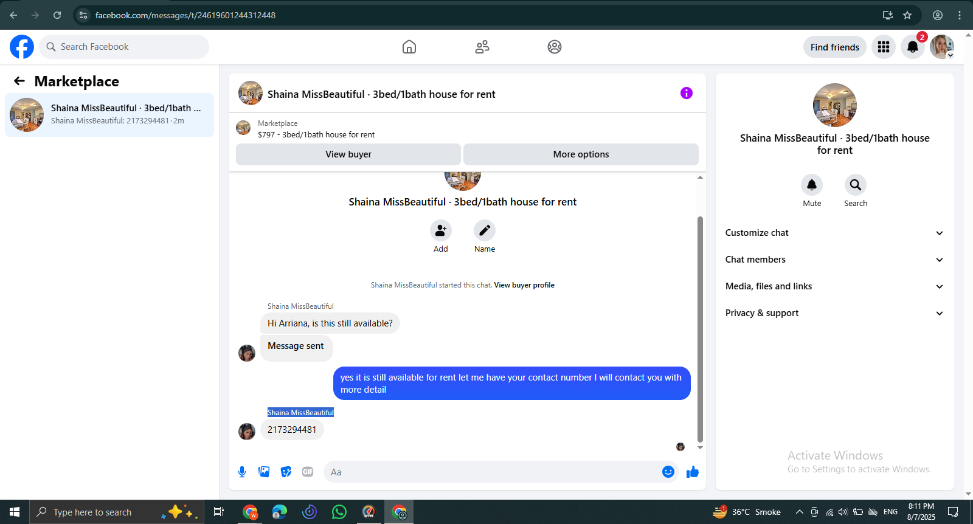This screenshot has height=524, width=973.
Task: Open the emoji picker in message box
Action: point(668,472)
